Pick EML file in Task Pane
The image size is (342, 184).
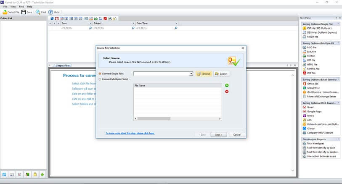coord(309,52)
